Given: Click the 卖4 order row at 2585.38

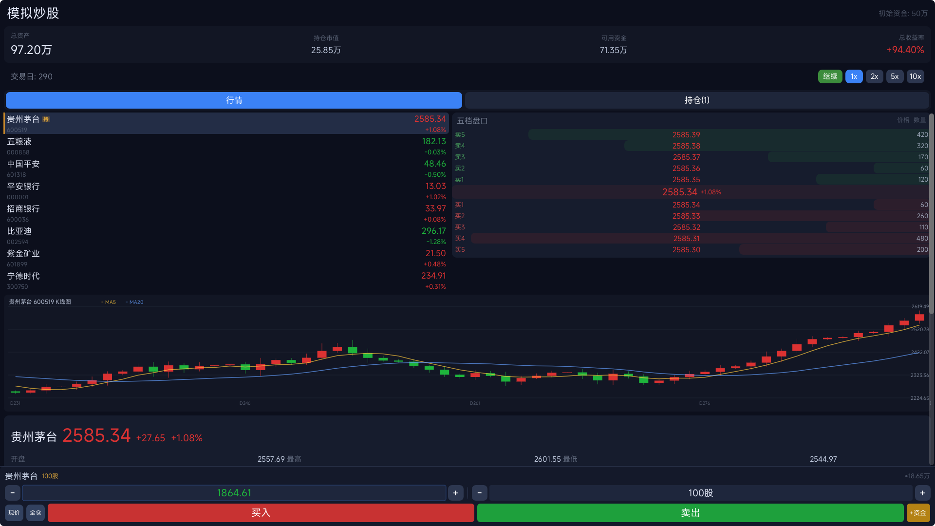Looking at the screenshot, I should click(691, 146).
